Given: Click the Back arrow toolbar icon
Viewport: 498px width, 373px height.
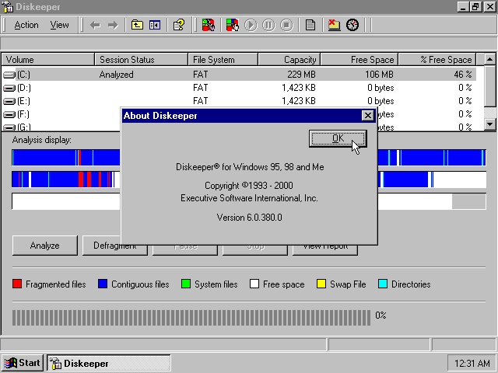Looking at the screenshot, I should click(x=95, y=25).
